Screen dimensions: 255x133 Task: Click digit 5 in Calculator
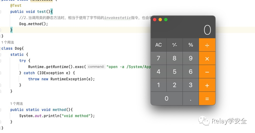click(x=174, y=72)
